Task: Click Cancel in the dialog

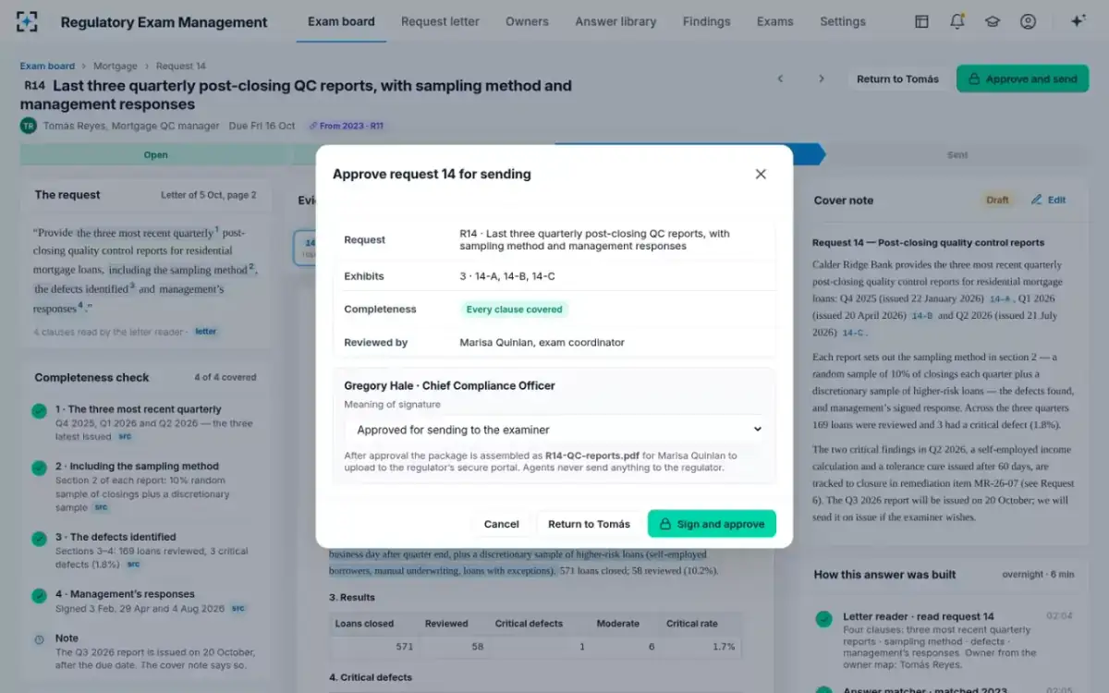Action: tap(501, 524)
